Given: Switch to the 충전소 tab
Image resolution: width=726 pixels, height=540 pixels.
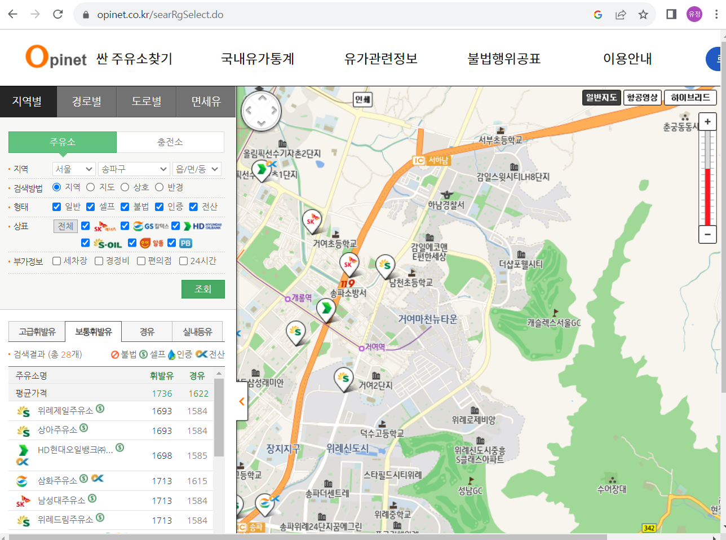Looking at the screenshot, I should [x=170, y=142].
